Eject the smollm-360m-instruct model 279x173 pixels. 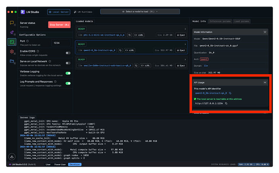coord(181,66)
